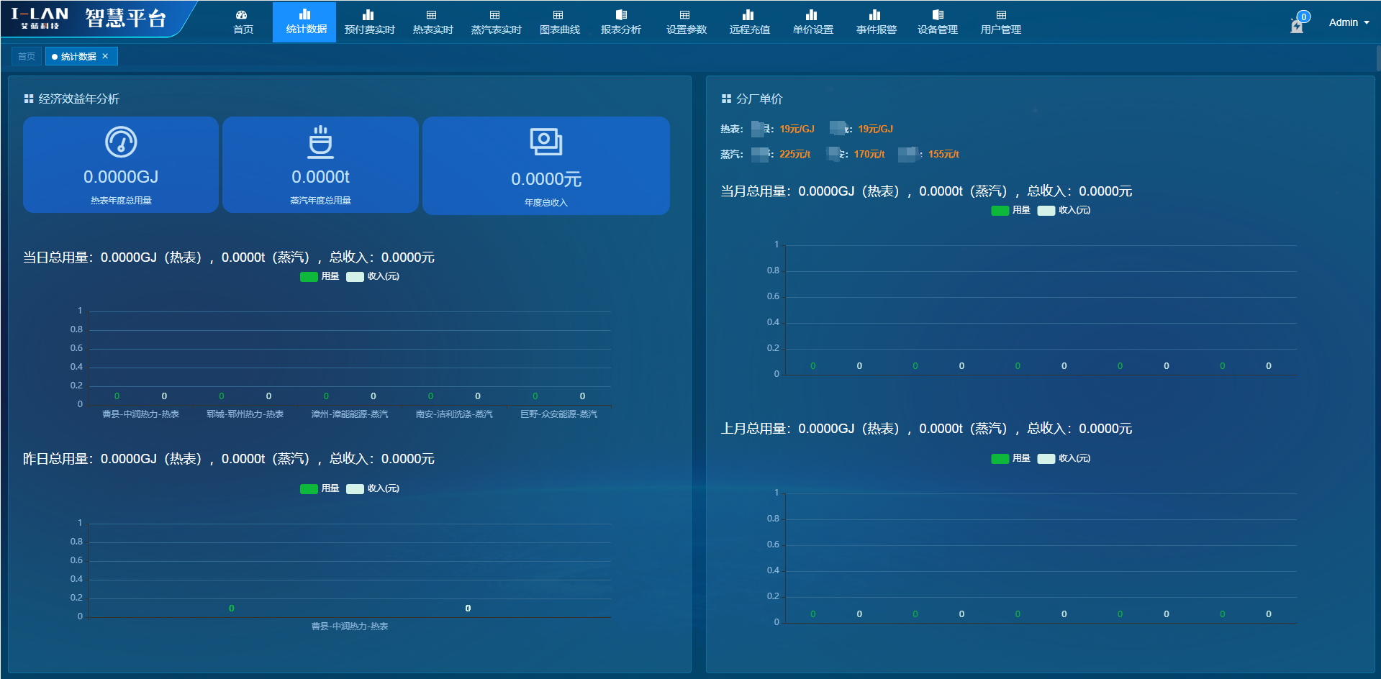Click the 图表曲线 nav icon

(x=558, y=15)
